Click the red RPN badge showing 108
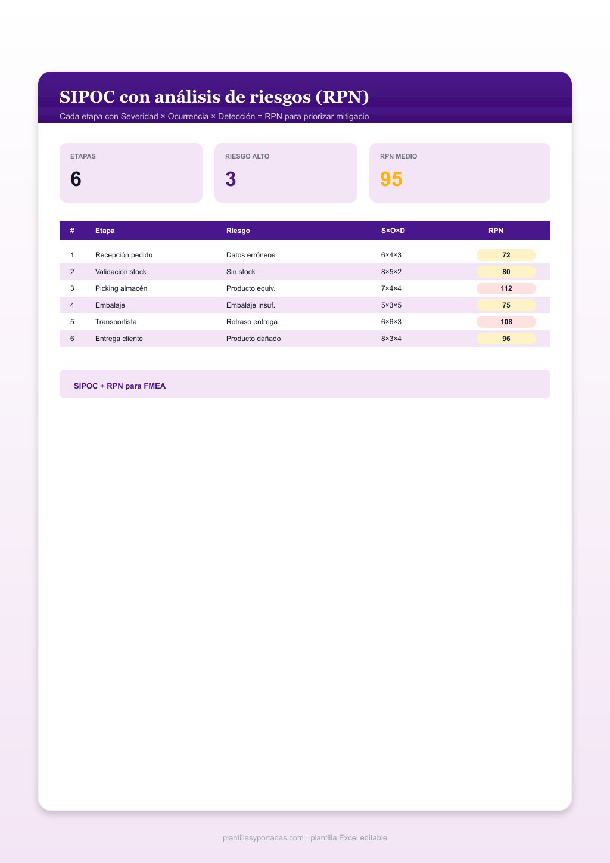This screenshot has height=863, width=610. (506, 322)
